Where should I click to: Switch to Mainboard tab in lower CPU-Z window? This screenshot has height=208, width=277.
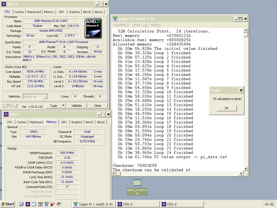[36, 122]
